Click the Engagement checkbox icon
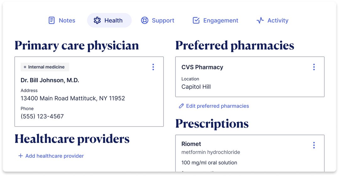The image size is (339, 176). pyautogui.click(x=196, y=20)
